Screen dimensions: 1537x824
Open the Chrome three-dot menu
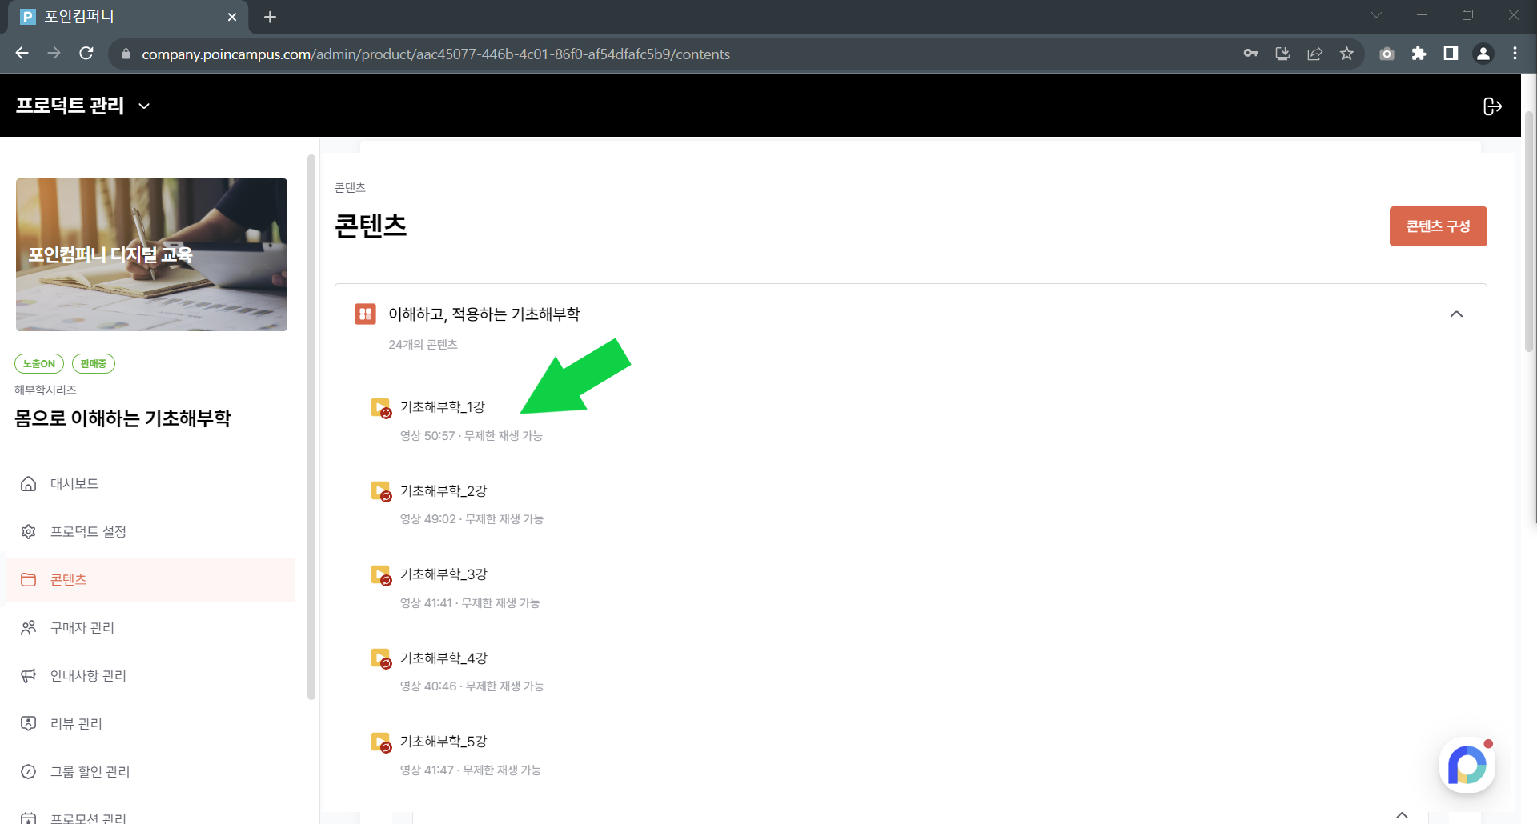click(x=1515, y=54)
